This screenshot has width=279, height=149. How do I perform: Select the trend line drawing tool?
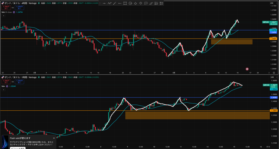pyautogui.click(x=115, y=3)
